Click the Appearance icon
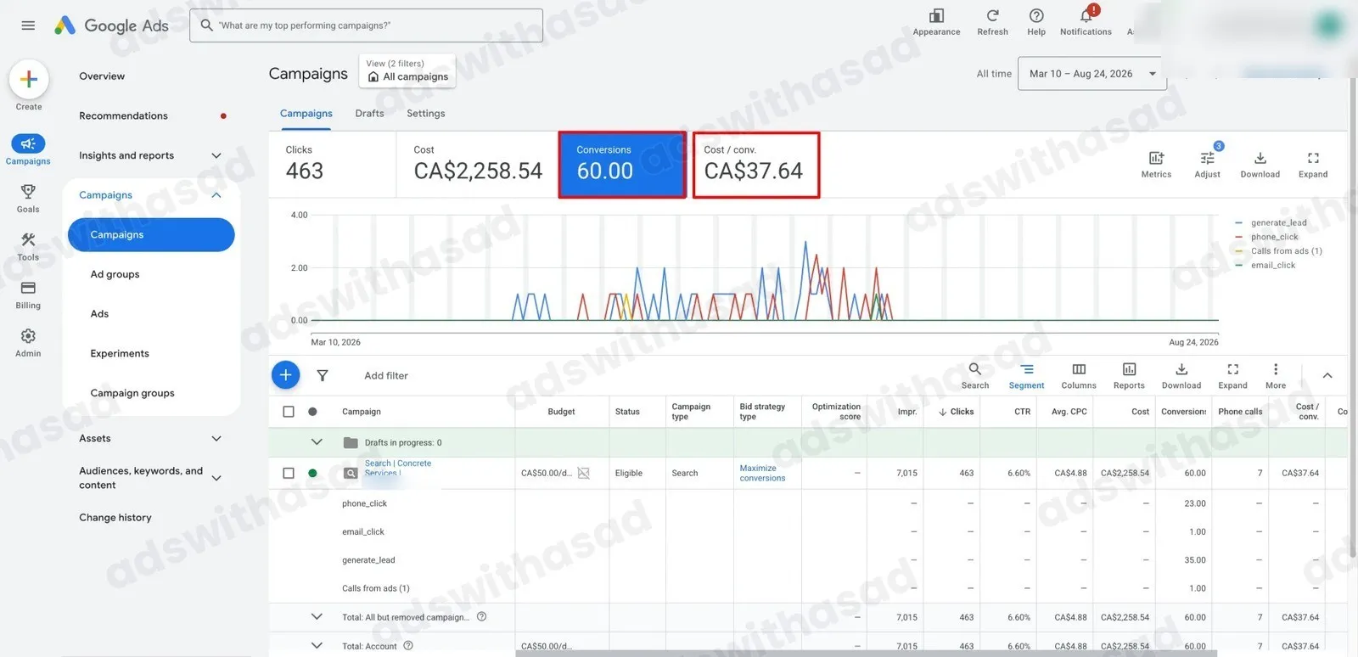Viewport: 1358px width, 657px height. pos(936,16)
